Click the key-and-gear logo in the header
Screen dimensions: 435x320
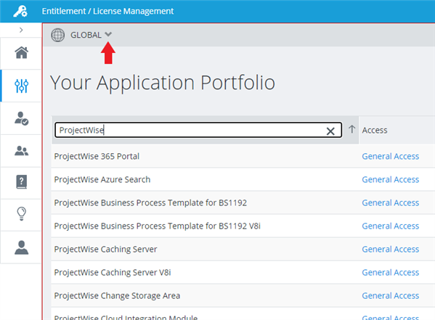point(20,12)
